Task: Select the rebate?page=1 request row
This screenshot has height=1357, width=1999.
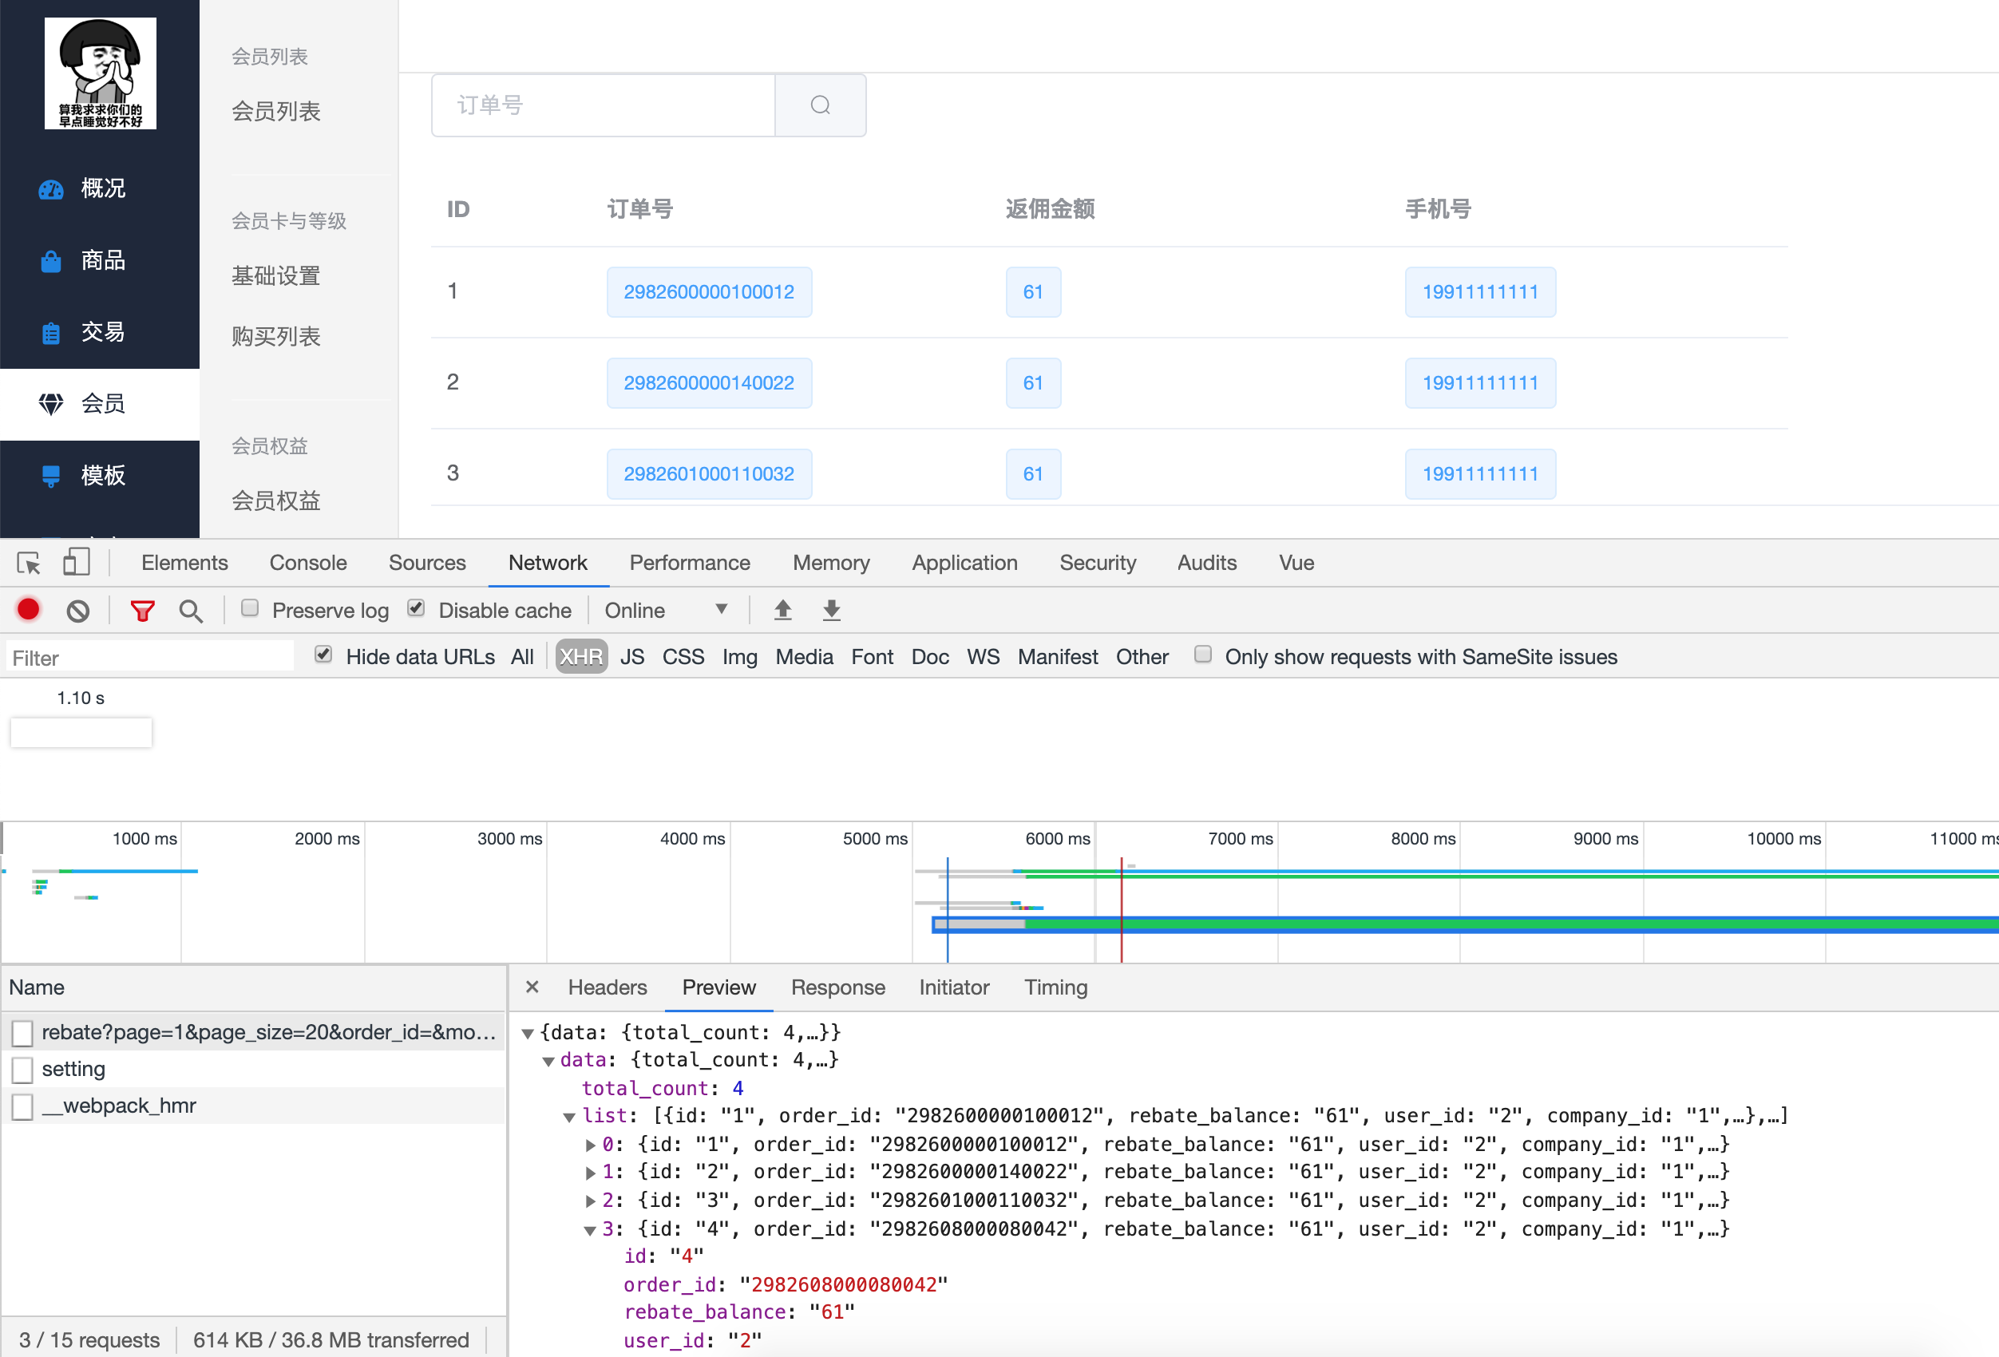Action: [267, 1032]
